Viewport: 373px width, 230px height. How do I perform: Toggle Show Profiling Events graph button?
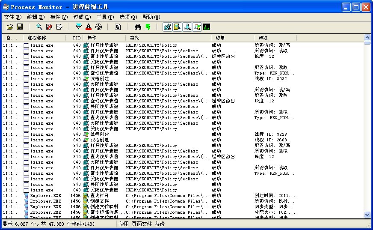point(207,27)
